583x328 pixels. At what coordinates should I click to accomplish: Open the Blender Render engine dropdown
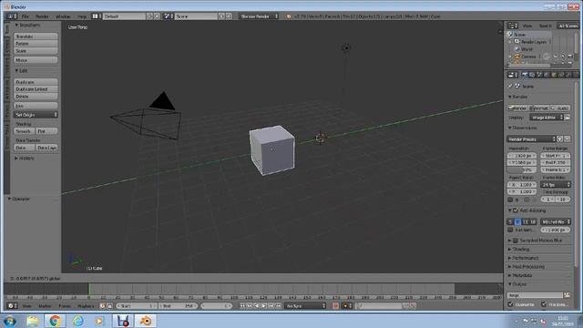[x=259, y=16]
